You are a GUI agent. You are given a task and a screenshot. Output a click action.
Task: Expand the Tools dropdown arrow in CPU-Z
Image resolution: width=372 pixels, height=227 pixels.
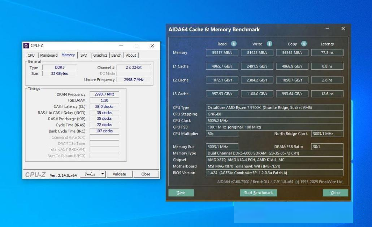[x=103, y=174]
